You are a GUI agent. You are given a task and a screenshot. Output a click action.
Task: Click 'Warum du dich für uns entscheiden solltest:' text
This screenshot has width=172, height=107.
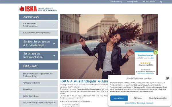(x=75, y=101)
